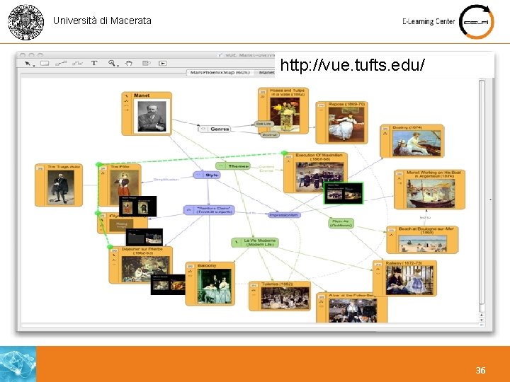Click the pathway browse tool icon
Viewport: 510px width, 382px height.
pos(147,64)
